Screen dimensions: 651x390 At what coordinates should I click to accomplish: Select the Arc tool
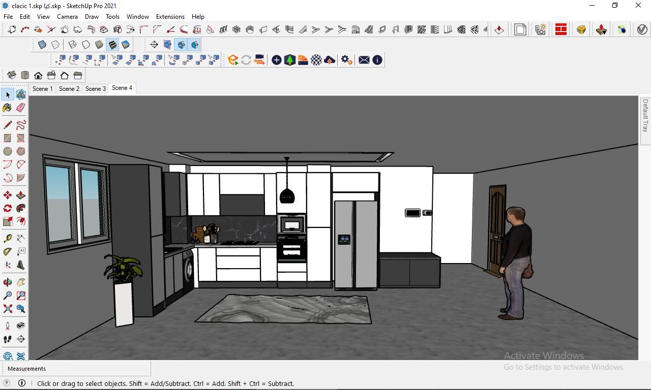(8, 165)
